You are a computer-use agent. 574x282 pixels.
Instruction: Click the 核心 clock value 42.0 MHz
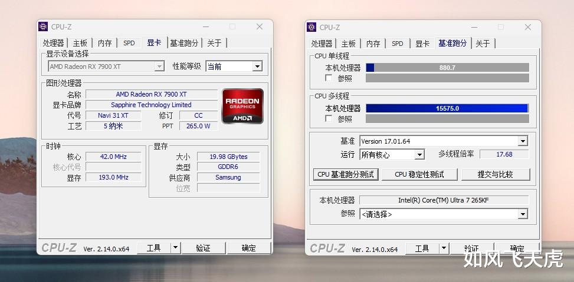(113, 157)
